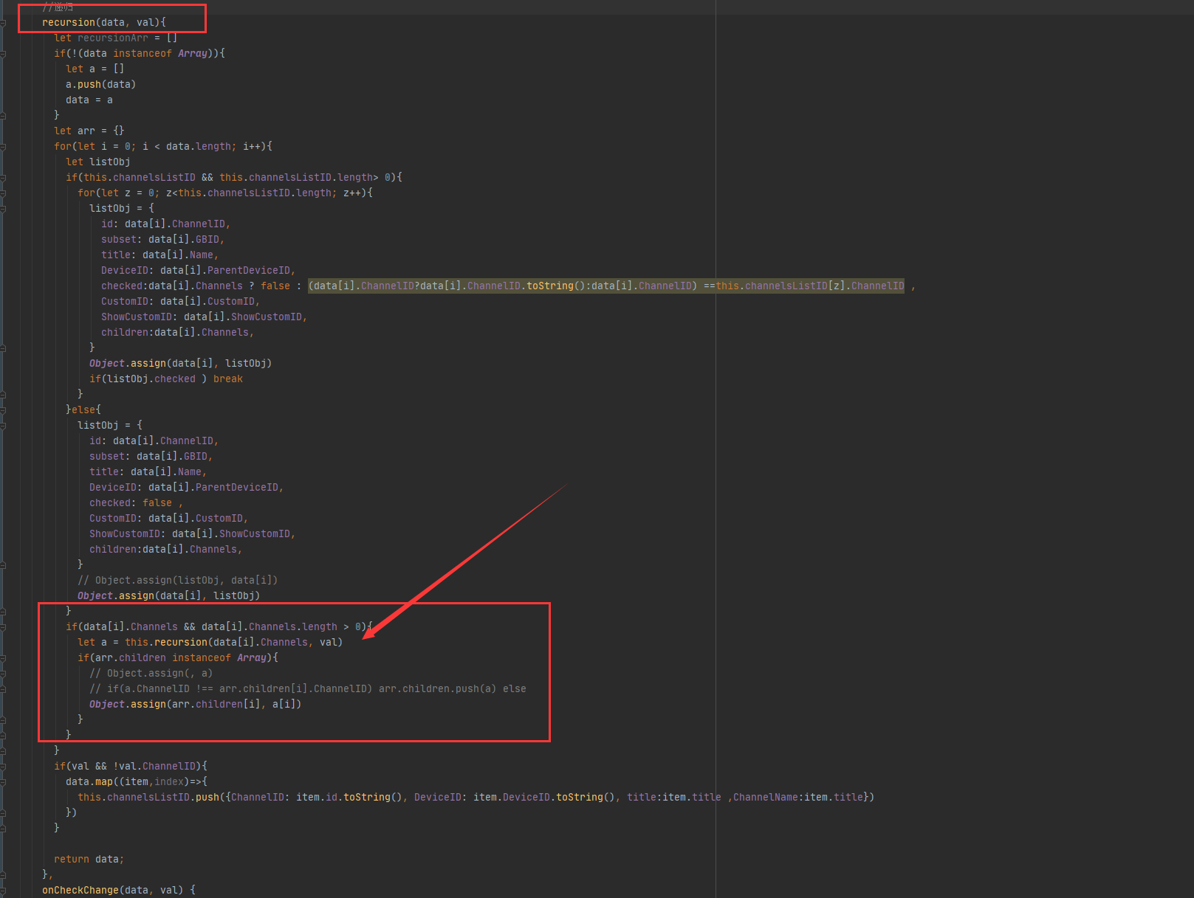Click a[i] in Object.assign(arr.children[i], a[i])
Viewport: 1194px width, 898px height.
pos(284,705)
